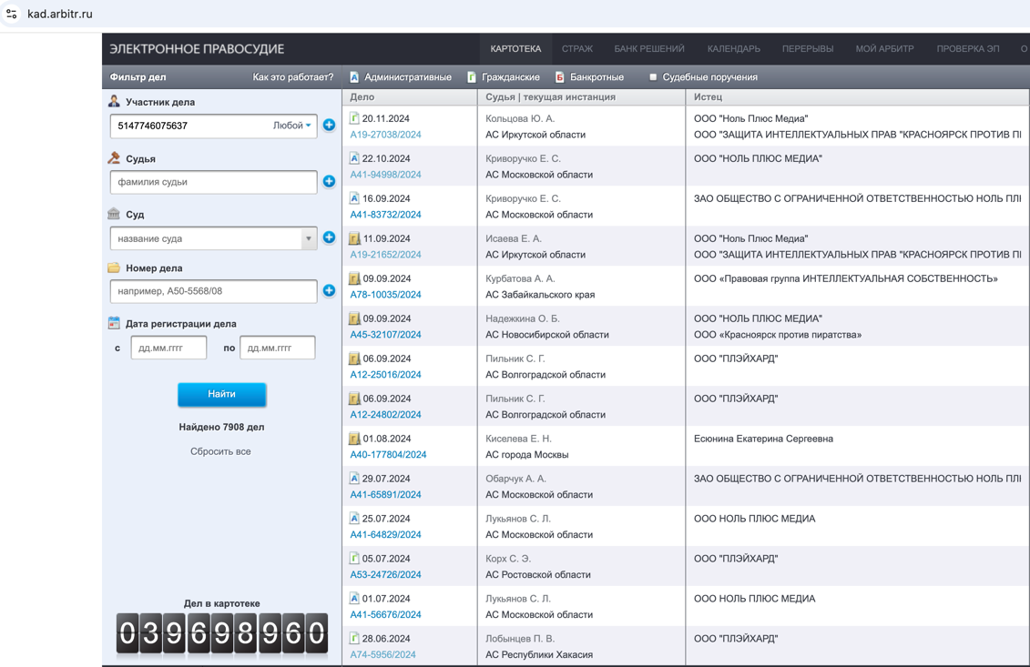Click administrative icon for А41-64829/2024
This screenshot has height=667, width=1030.
coord(354,519)
